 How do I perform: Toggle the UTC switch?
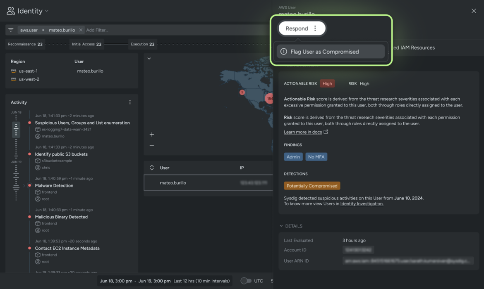[246, 281]
